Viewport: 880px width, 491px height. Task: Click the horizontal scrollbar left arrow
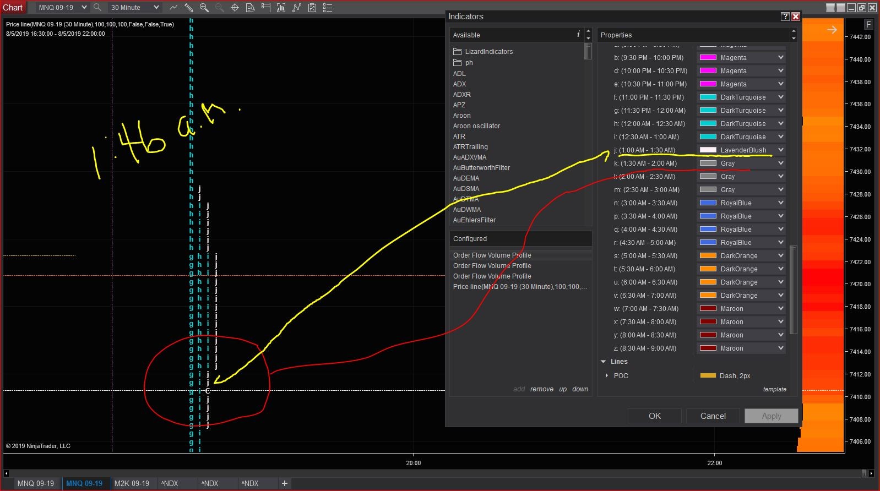6,473
